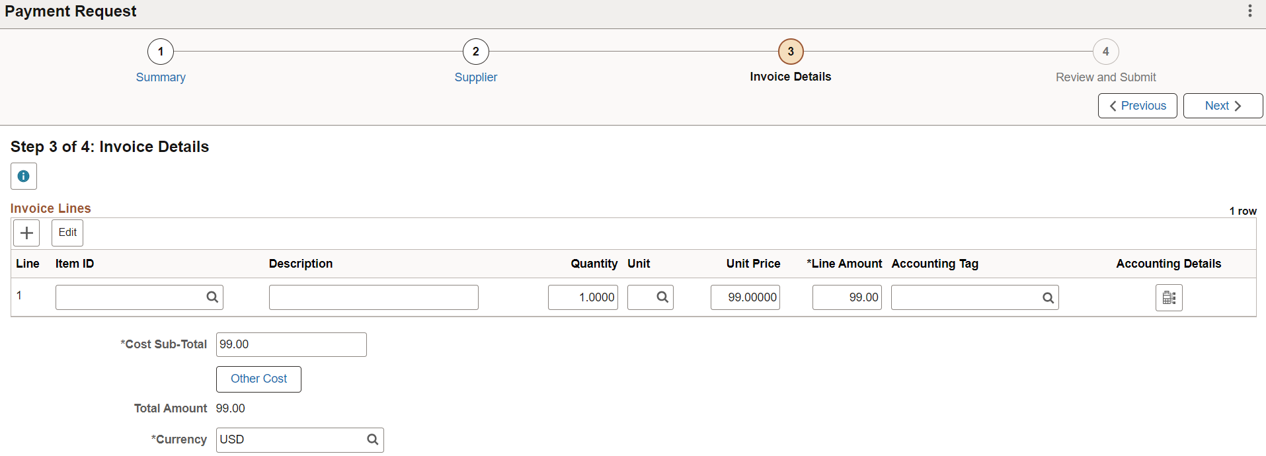Click the Edit button in Invoice Lines
The image size is (1266, 456).
click(x=67, y=233)
